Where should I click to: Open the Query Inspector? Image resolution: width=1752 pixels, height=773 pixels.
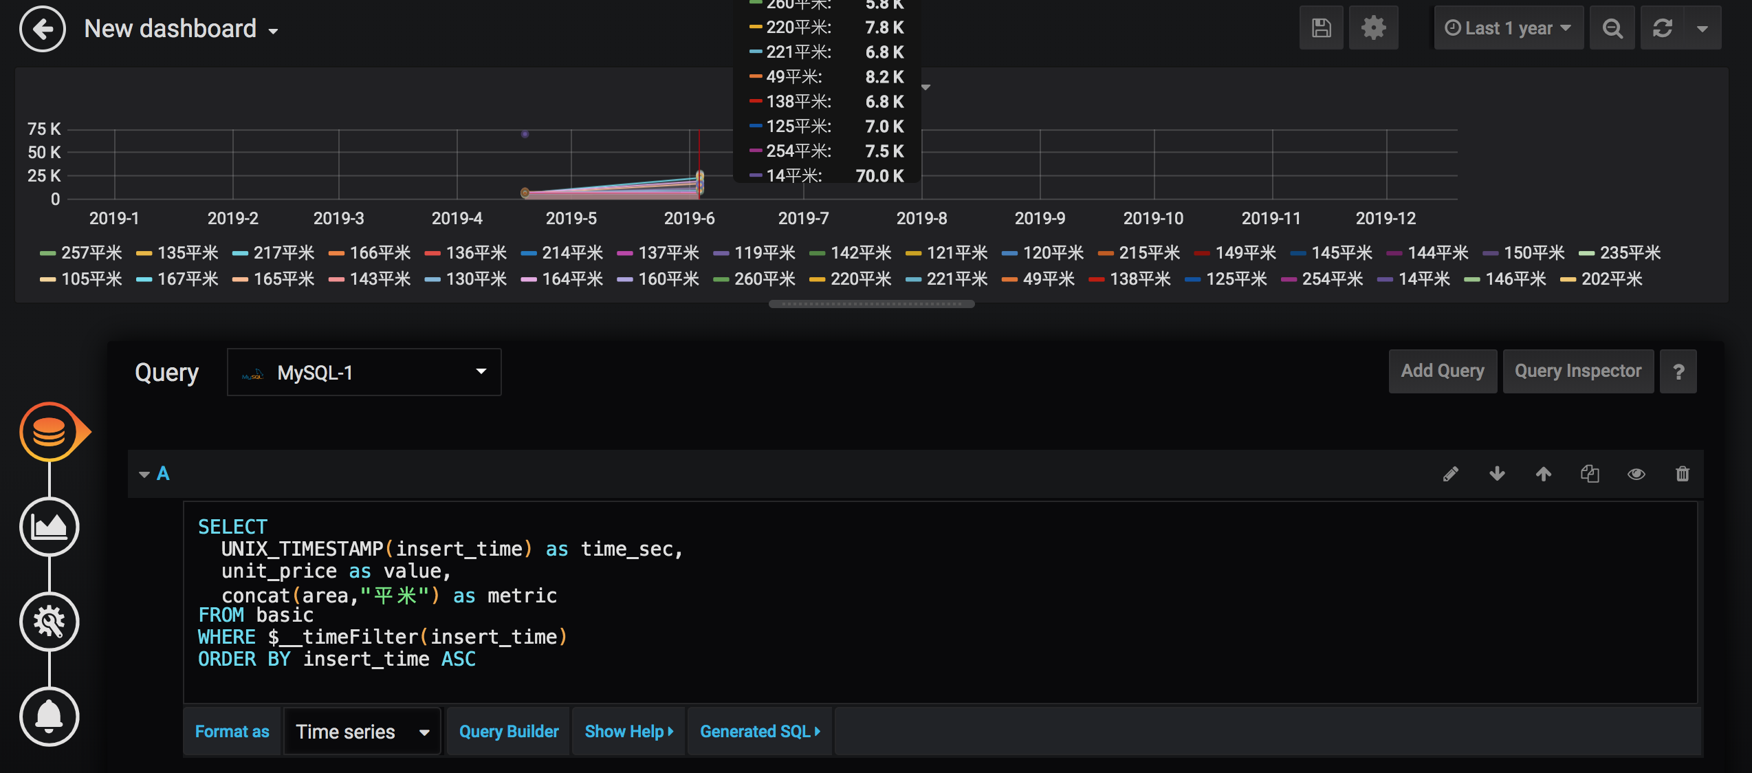(x=1578, y=371)
